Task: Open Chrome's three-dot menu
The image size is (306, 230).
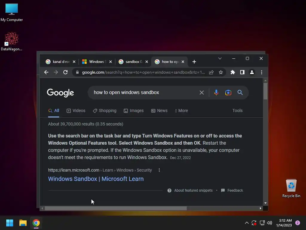Action: click(x=261, y=72)
